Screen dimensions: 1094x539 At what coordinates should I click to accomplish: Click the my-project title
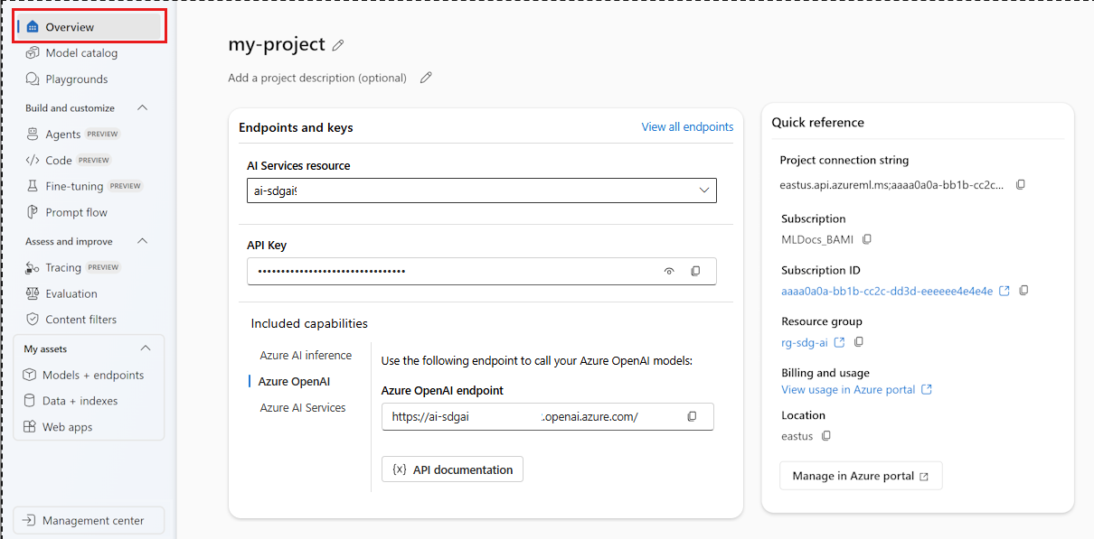[277, 44]
